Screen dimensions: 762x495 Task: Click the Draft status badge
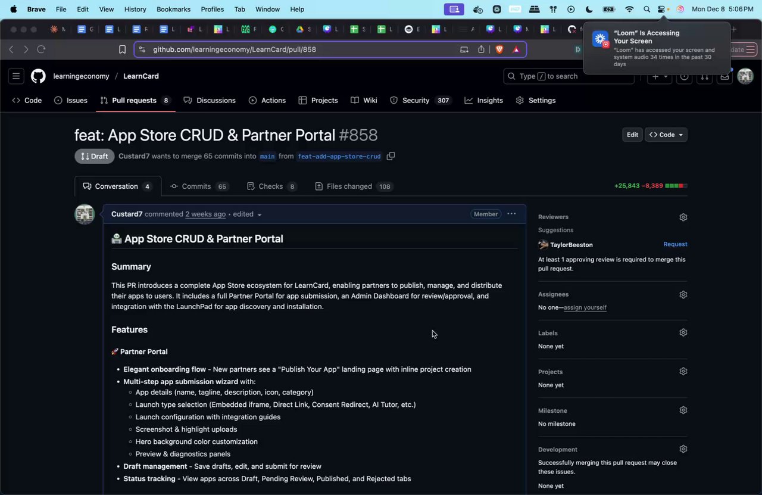94,156
